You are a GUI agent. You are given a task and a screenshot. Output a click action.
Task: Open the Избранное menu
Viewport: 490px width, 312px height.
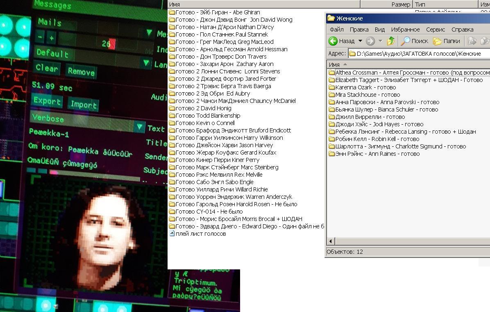click(405, 30)
